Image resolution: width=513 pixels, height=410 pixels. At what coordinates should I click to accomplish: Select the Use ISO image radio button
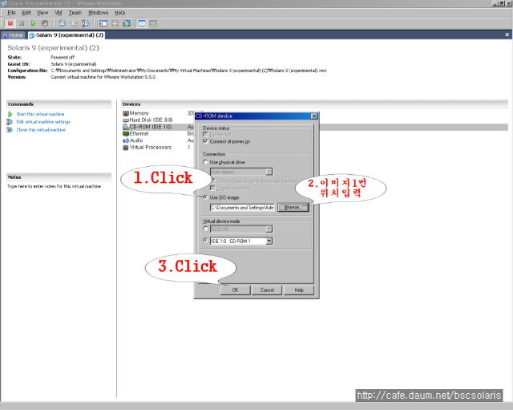[205, 197]
